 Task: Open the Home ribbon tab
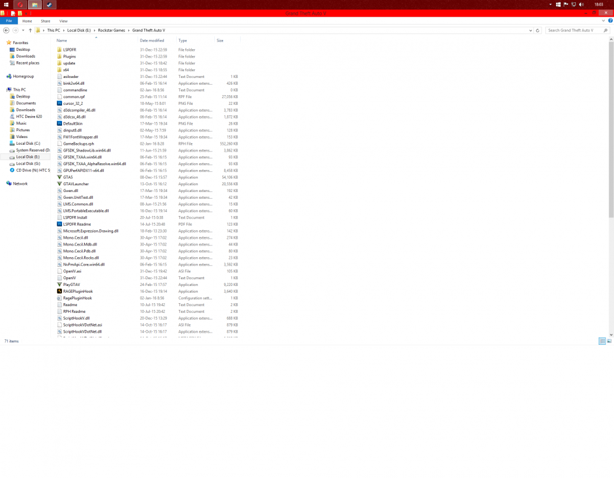point(27,21)
